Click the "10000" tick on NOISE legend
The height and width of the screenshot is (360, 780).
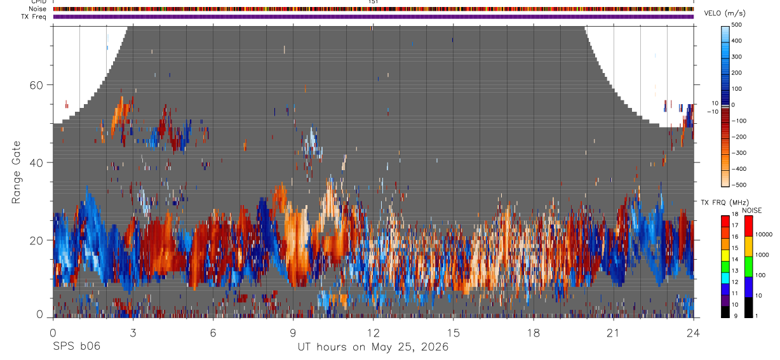point(764,235)
